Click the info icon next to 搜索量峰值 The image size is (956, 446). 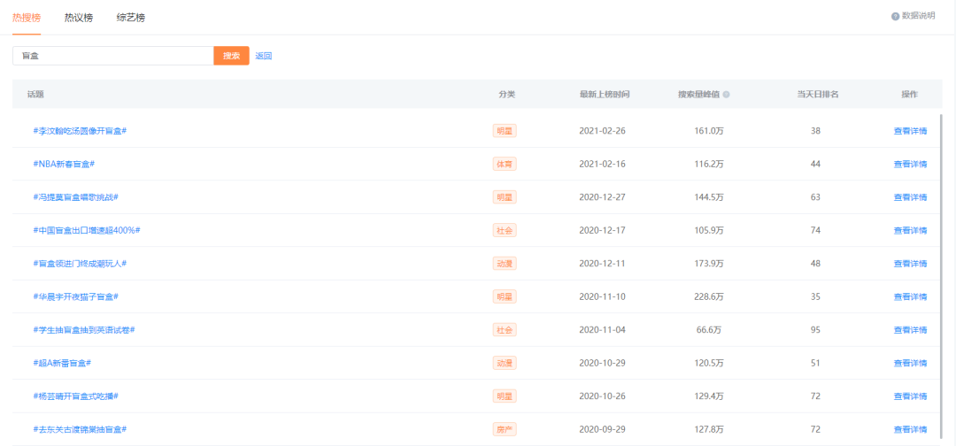[x=726, y=95]
